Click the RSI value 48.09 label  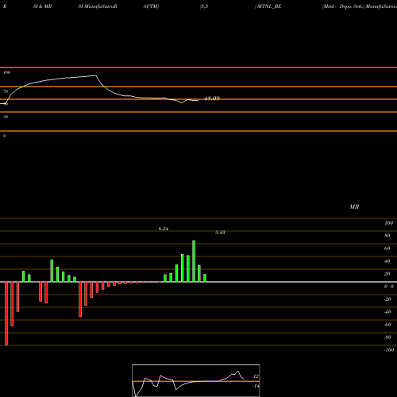[x=212, y=98]
